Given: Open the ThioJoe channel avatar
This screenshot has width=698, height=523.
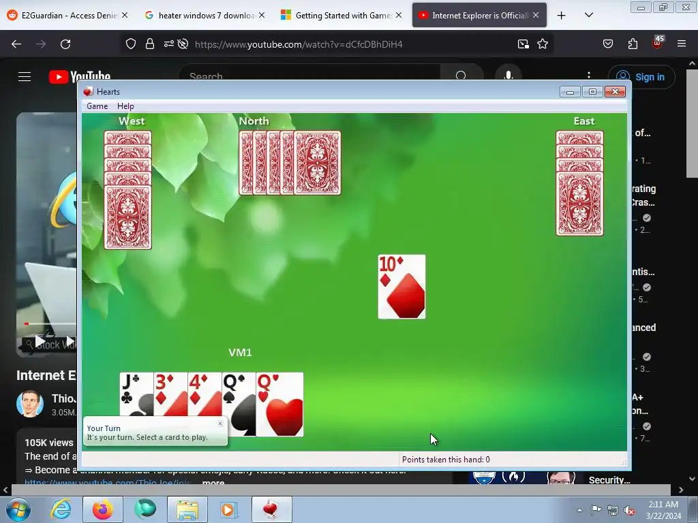Looking at the screenshot, I should [30, 403].
